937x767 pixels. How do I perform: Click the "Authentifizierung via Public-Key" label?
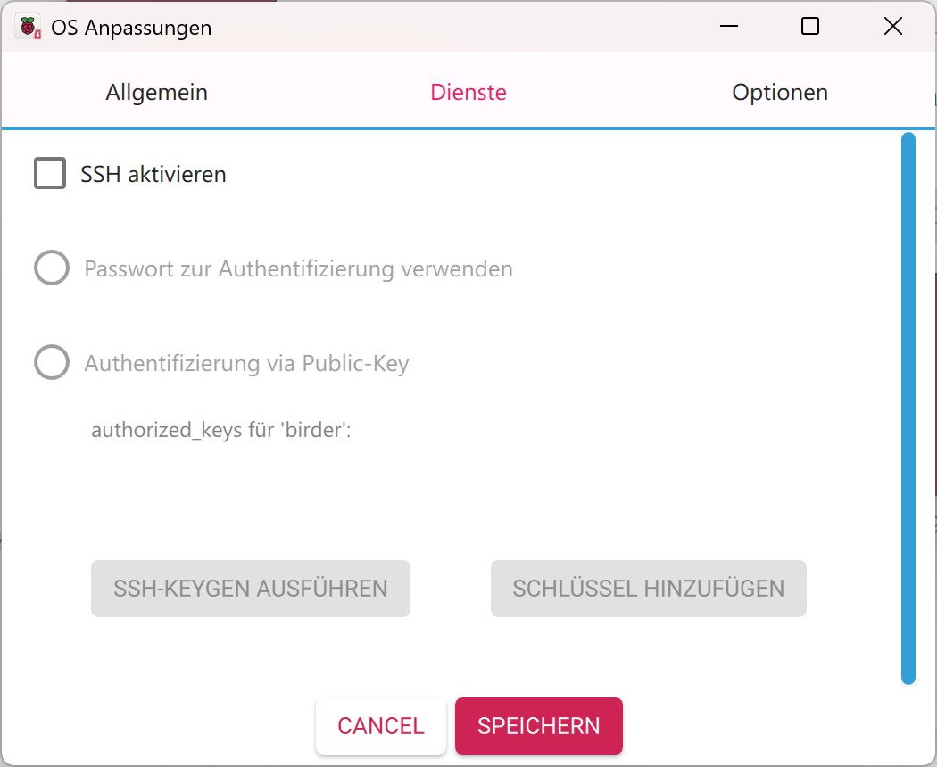click(246, 363)
